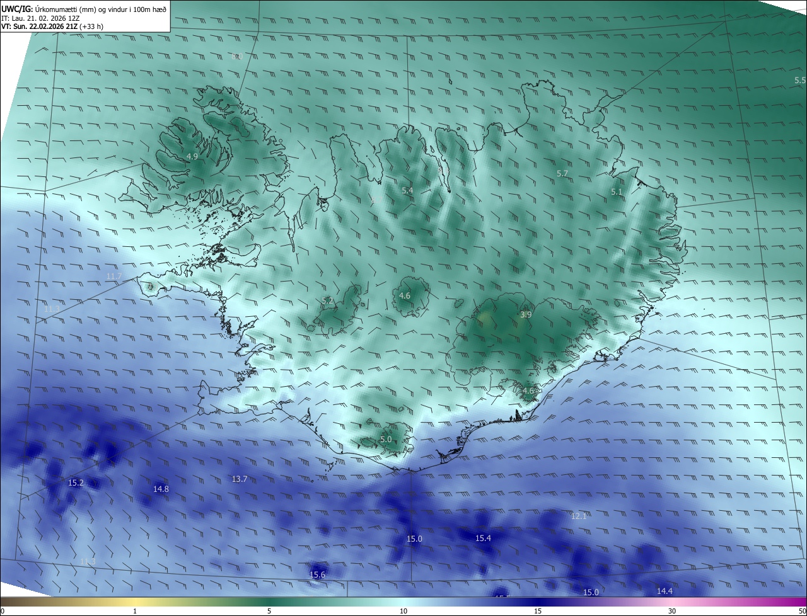The height and width of the screenshot is (616, 807).
Task: Click the 4.6 value on Hofsjökull glacier
Action: (x=405, y=295)
